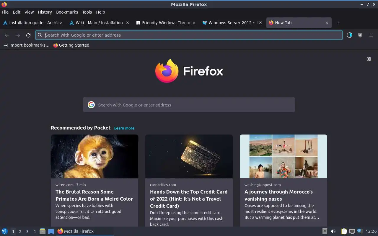Reload the current page
The width and height of the screenshot is (378, 236).
click(x=28, y=35)
